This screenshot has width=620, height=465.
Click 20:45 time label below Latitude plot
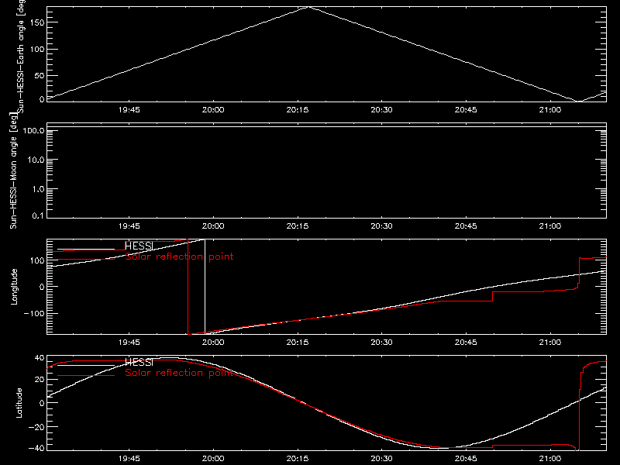[x=466, y=459]
